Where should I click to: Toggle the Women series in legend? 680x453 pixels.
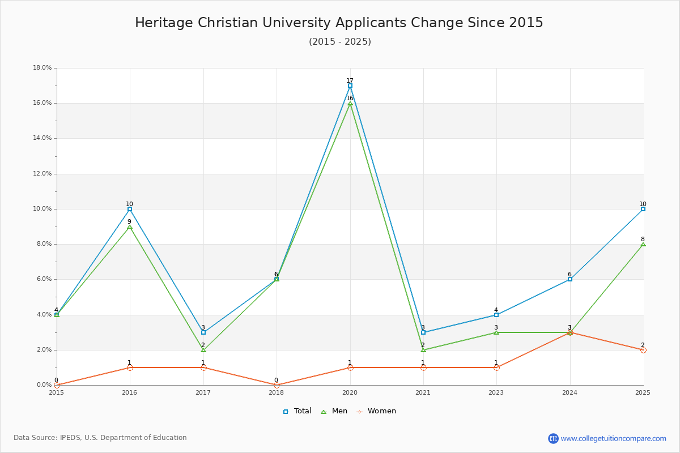[x=376, y=411]
